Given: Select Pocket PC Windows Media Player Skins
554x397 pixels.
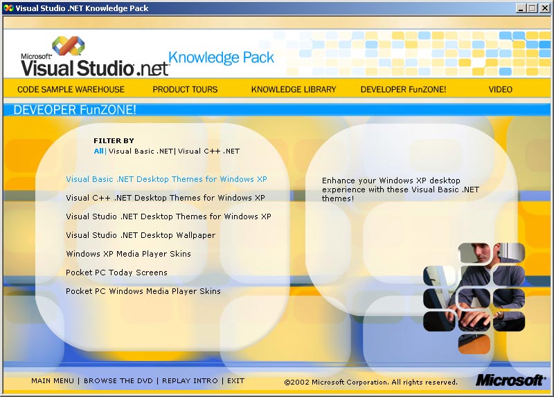Looking at the screenshot, I should (x=143, y=291).
